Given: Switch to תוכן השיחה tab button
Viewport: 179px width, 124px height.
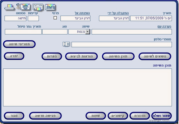Looking at the screenshot, I should [x=118, y=56].
